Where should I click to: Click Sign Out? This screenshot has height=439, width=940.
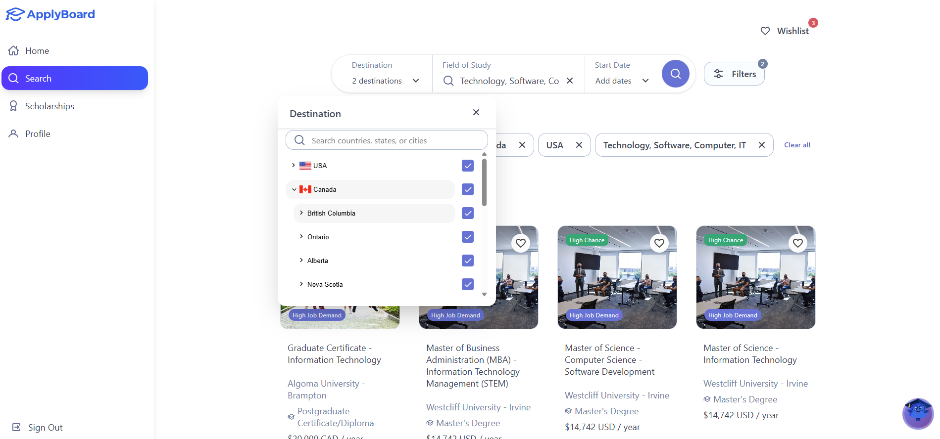pyautogui.click(x=38, y=427)
